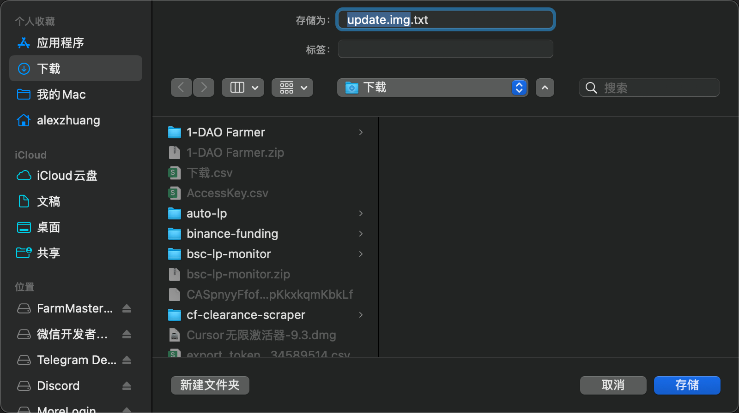Expand the 1-DAO Farmer folder
The height and width of the screenshot is (413, 739).
[361, 132]
